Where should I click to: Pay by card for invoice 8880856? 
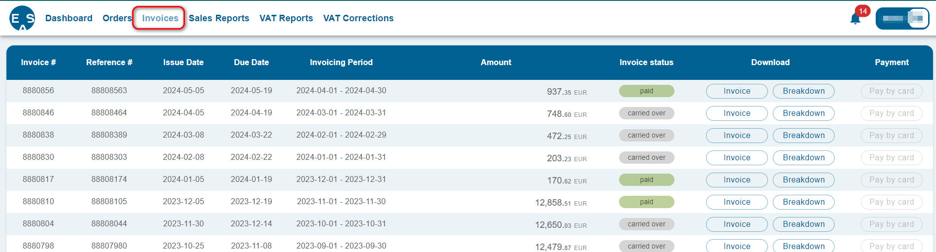891,91
